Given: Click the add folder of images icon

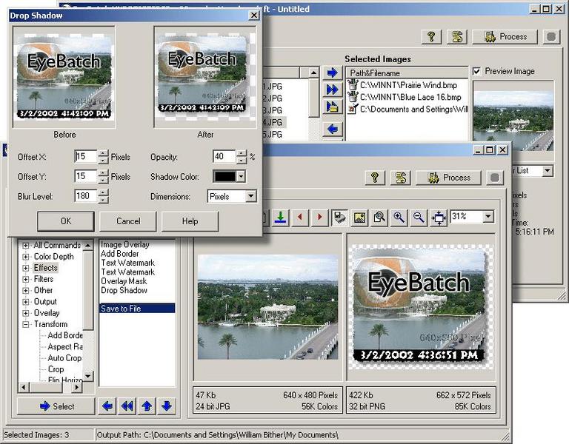Looking at the screenshot, I should click(333, 108).
